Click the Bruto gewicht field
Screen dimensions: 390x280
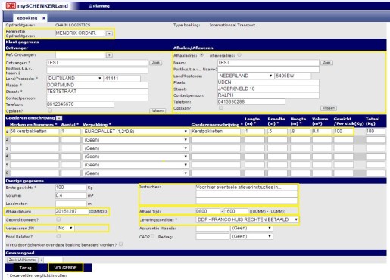click(x=71, y=188)
